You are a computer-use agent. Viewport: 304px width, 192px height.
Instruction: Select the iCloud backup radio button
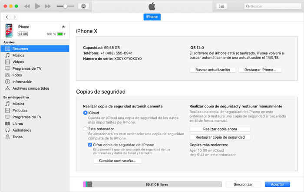point(85,113)
